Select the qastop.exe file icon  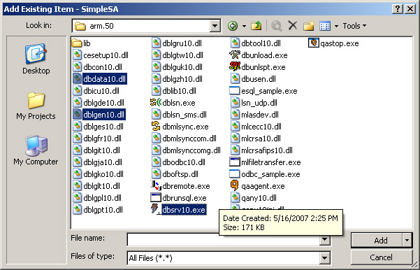(x=313, y=43)
